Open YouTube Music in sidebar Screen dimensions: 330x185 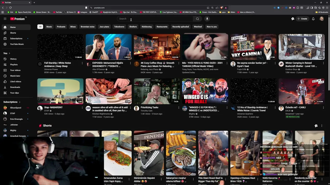pyautogui.click(x=16, y=44)
